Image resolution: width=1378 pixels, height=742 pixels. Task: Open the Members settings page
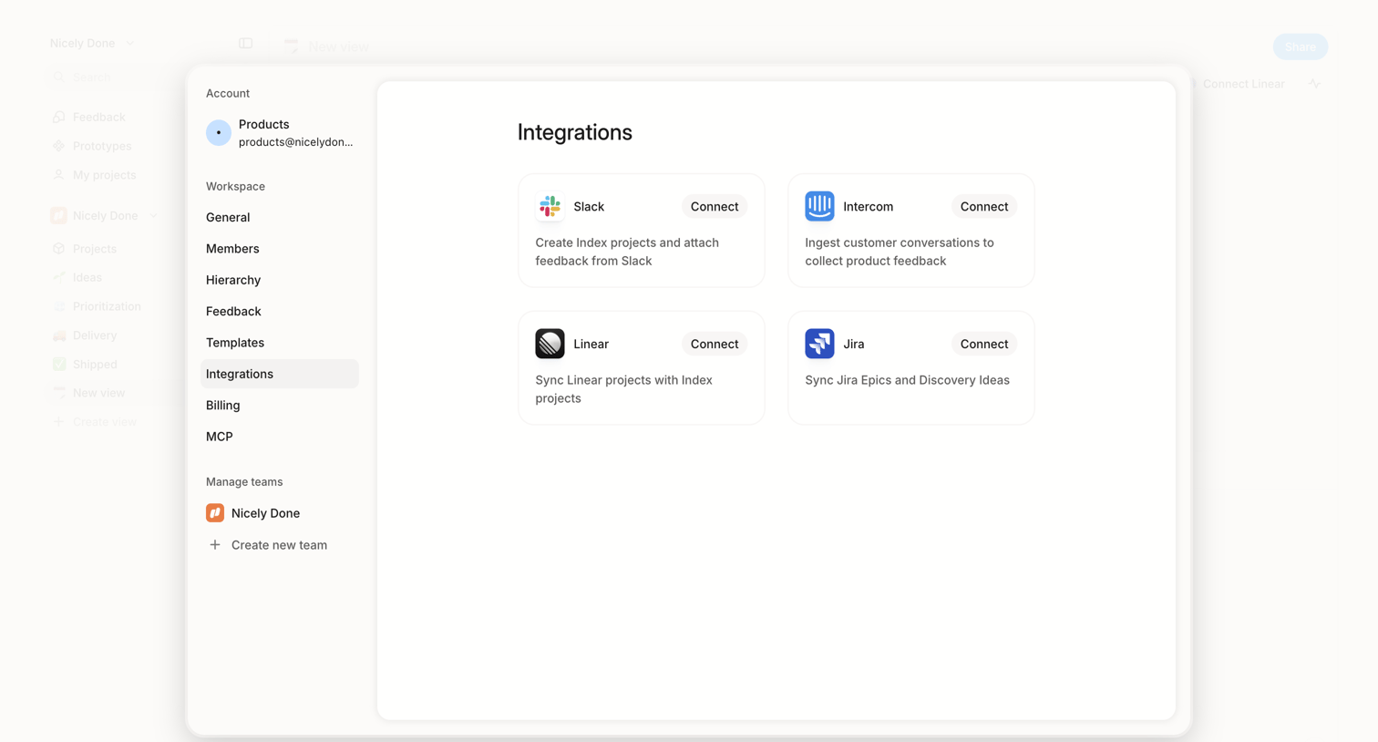(x=280, y=249)
